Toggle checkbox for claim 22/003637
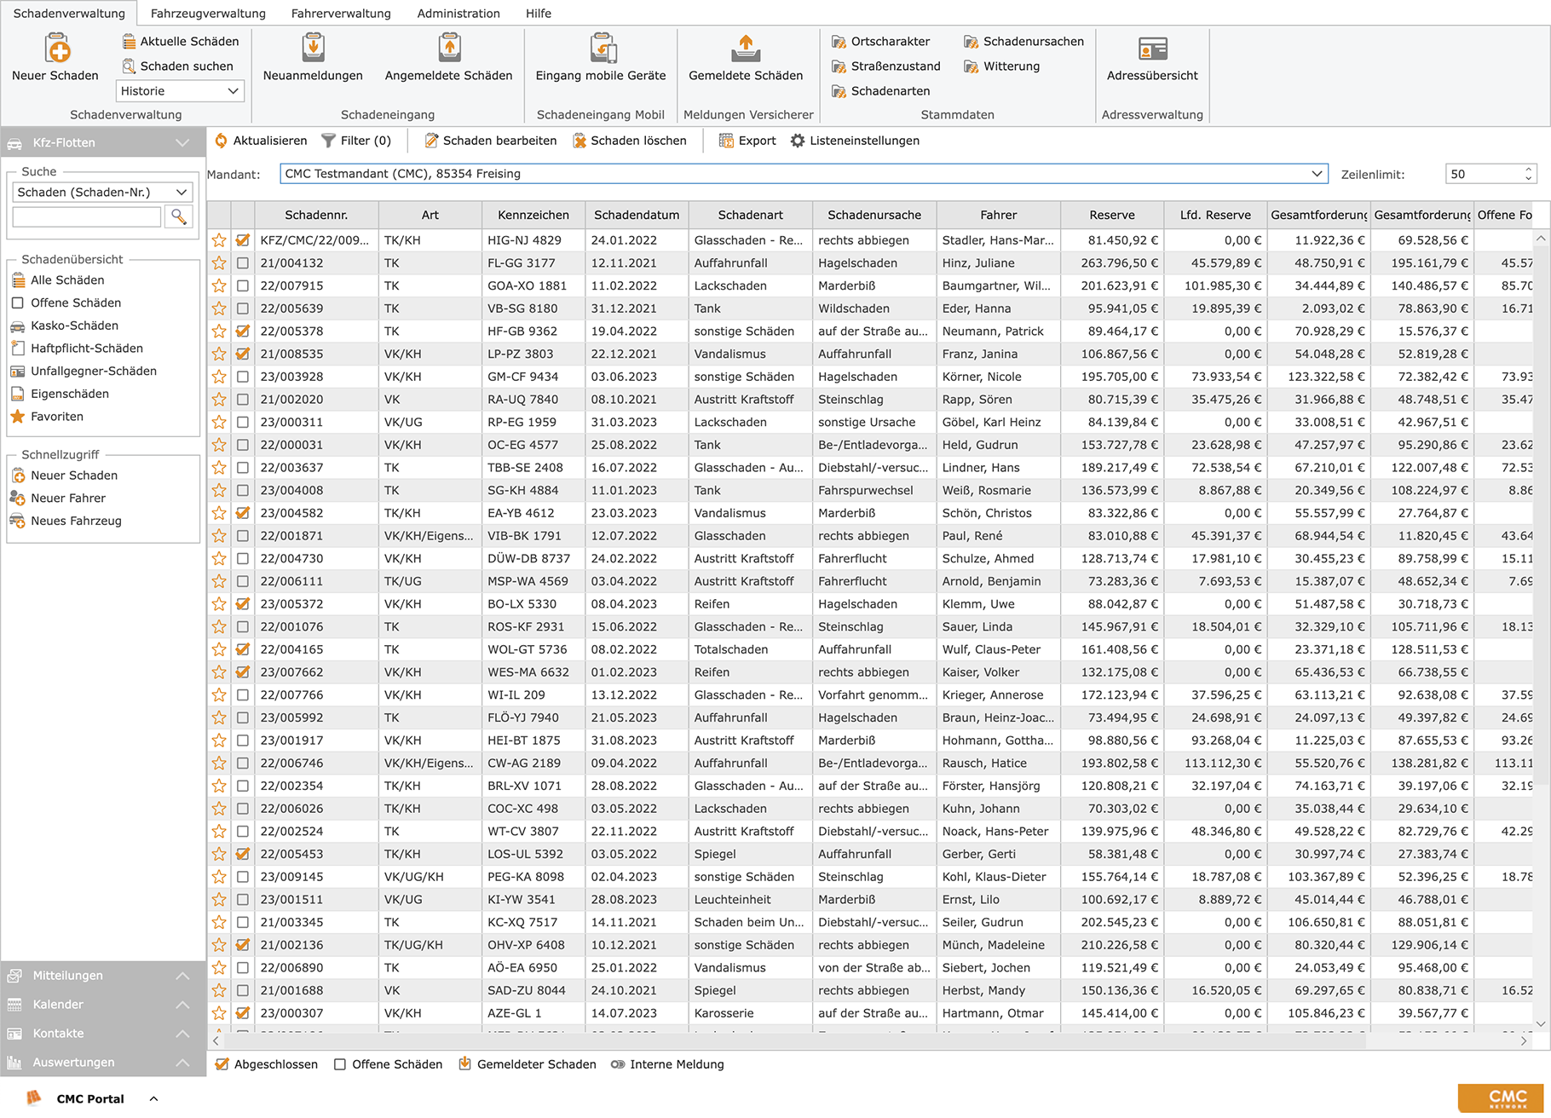This screenshot has height=1118, width=1551. [243, 468]
